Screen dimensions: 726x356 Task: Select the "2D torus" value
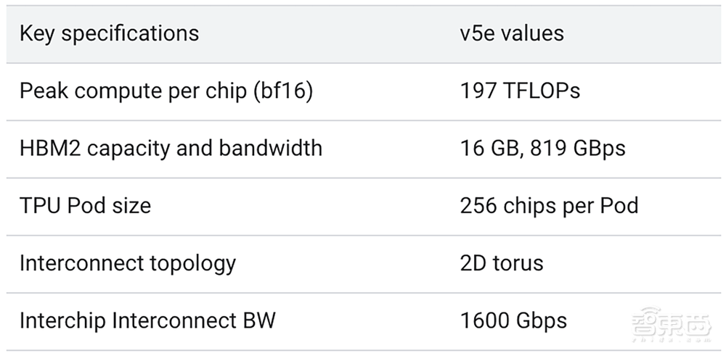click(x=502, y=263)
